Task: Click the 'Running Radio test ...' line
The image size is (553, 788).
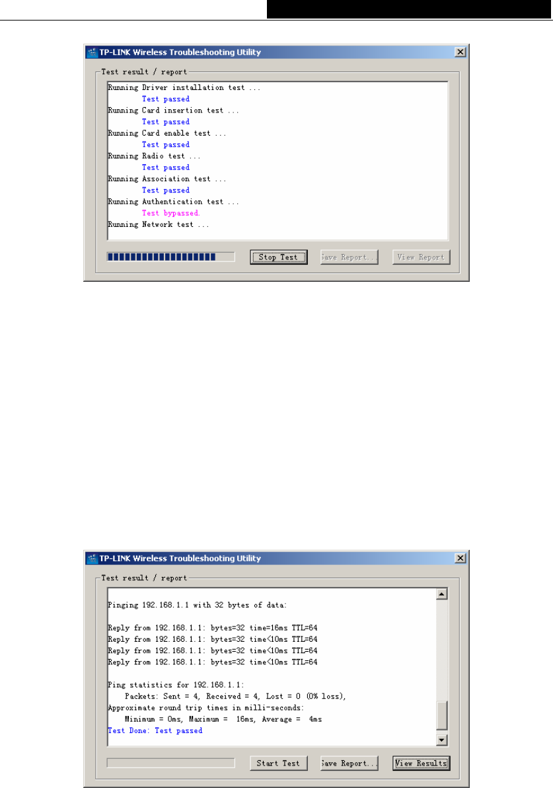Action: point(154,156)
